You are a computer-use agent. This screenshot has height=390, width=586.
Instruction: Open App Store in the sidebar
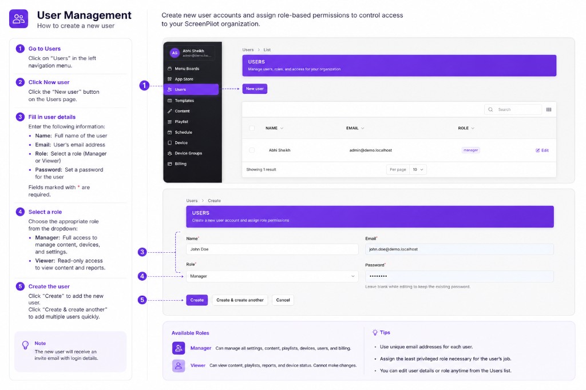[191, 79]
